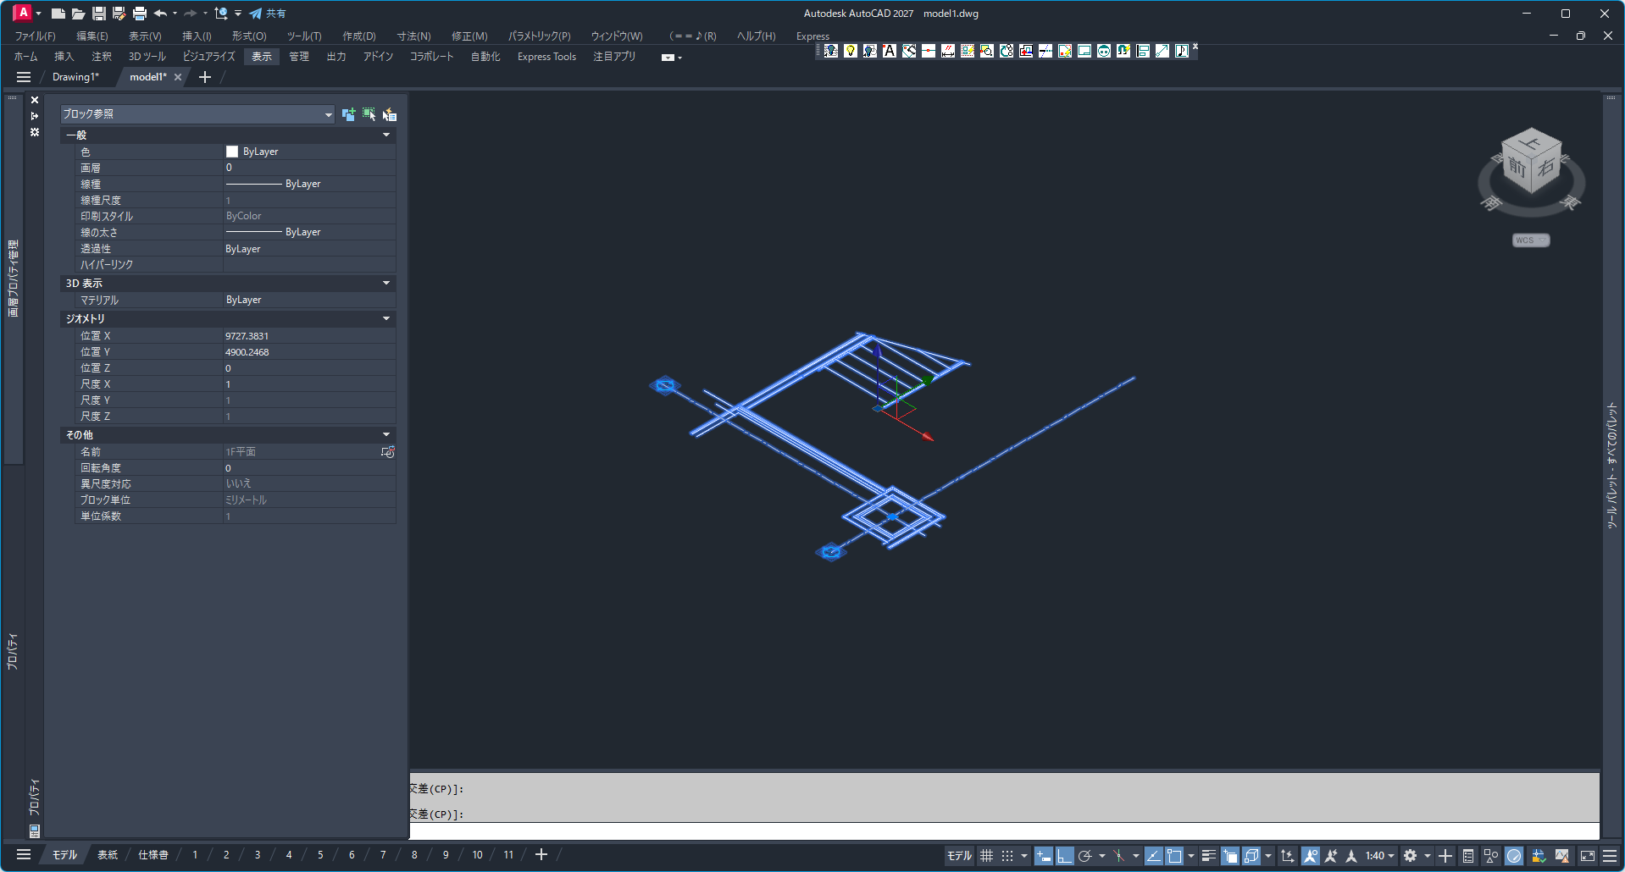Click the Quick Select icon in Properties palette

click(x=389, y=114)
